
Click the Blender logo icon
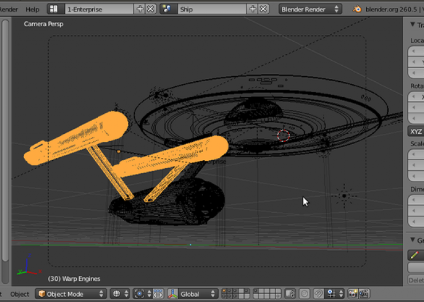pos(357,9)
